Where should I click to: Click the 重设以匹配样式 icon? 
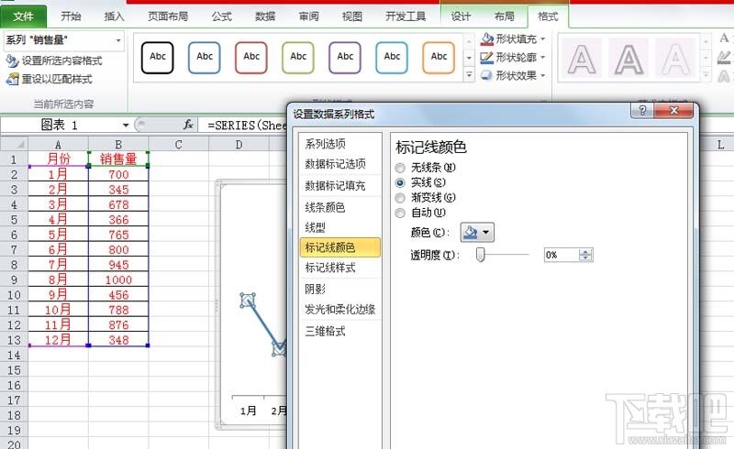point(12,79)
